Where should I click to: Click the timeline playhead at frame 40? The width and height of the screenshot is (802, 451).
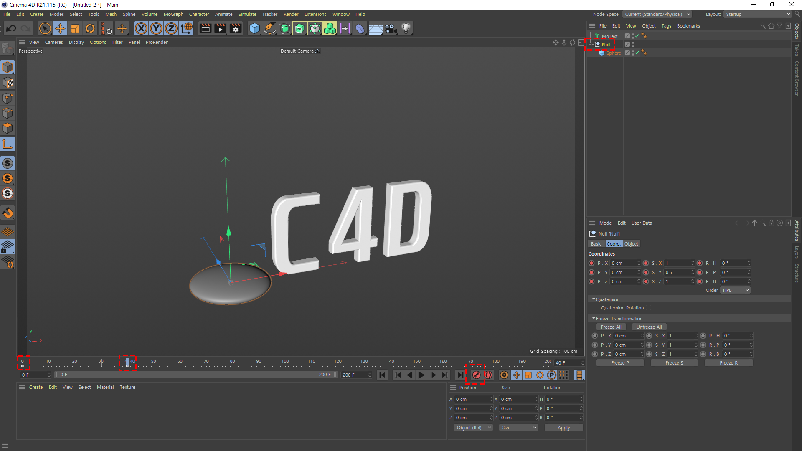tap(127, 362)
